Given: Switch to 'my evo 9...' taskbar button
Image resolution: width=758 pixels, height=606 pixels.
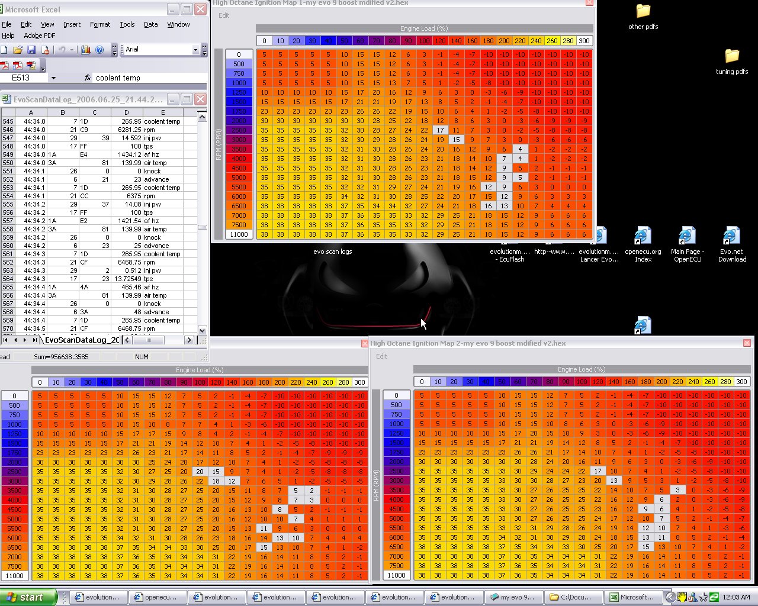Looking at the screenshot, I should pos(513,597).
